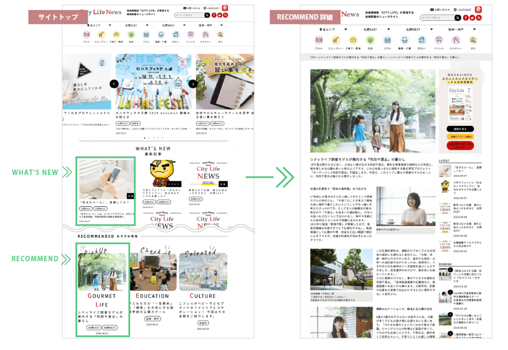This screenshot has height=350, width=508.
Task: Open the コラム book icon on the site top page
Action: pos(146,35)
